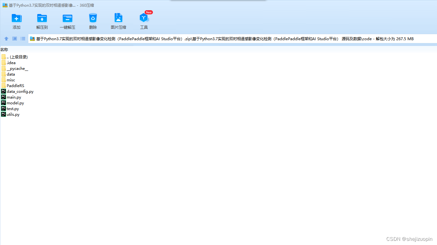Viewport: 437px width, 245px height.
Task: Select the utils.py file
Action: (11, 114)
